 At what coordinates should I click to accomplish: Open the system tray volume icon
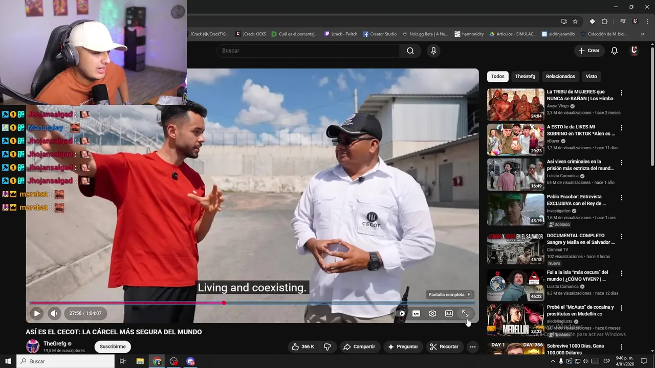pos(585,361)
